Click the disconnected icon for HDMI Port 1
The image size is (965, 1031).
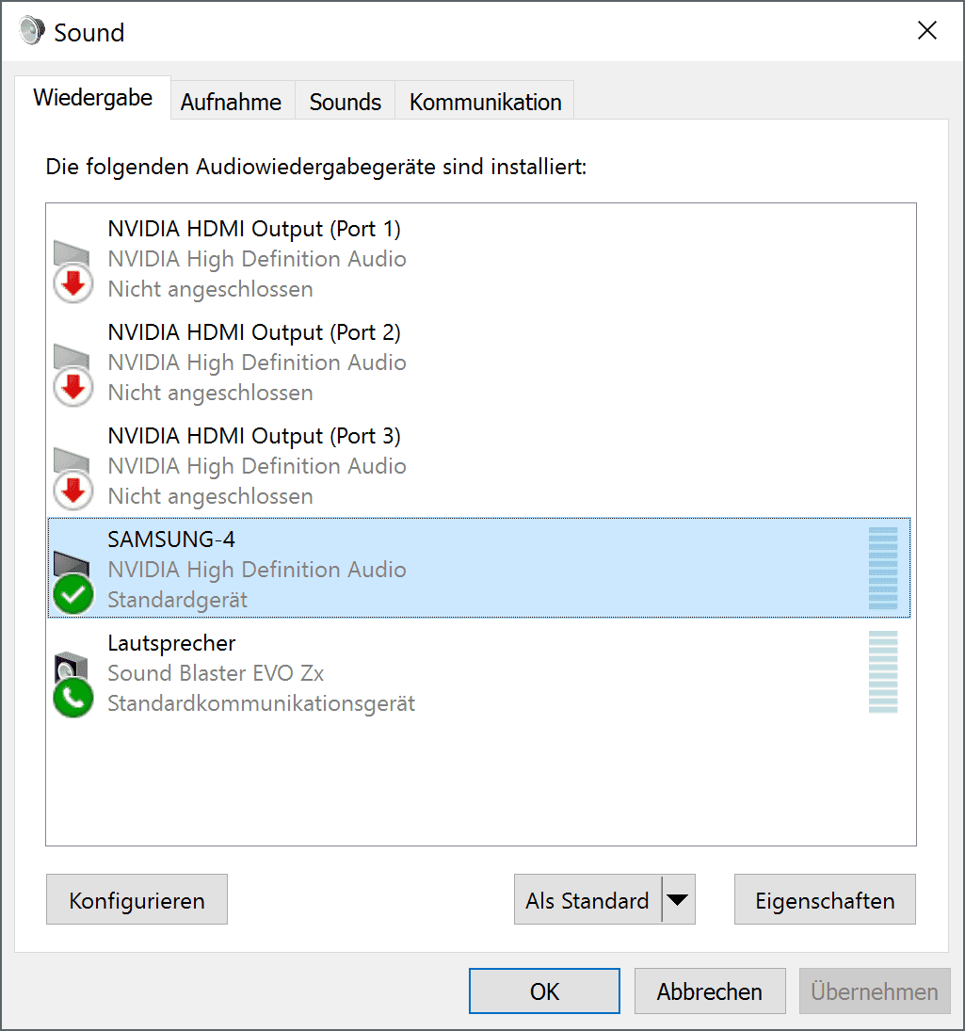(72, 272)
